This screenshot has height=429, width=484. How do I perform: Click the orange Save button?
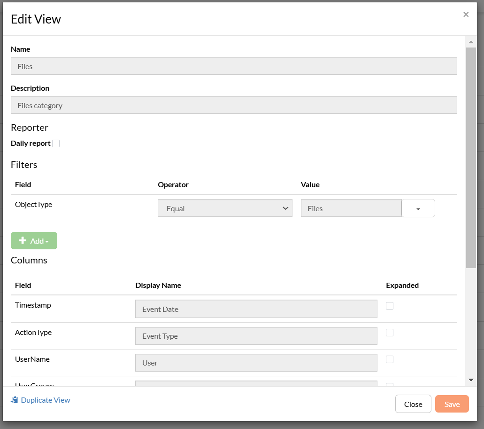(452, 404)
